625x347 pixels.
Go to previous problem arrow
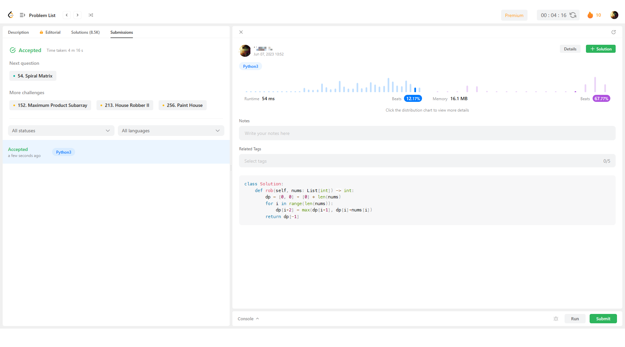(x=67, y=15)
